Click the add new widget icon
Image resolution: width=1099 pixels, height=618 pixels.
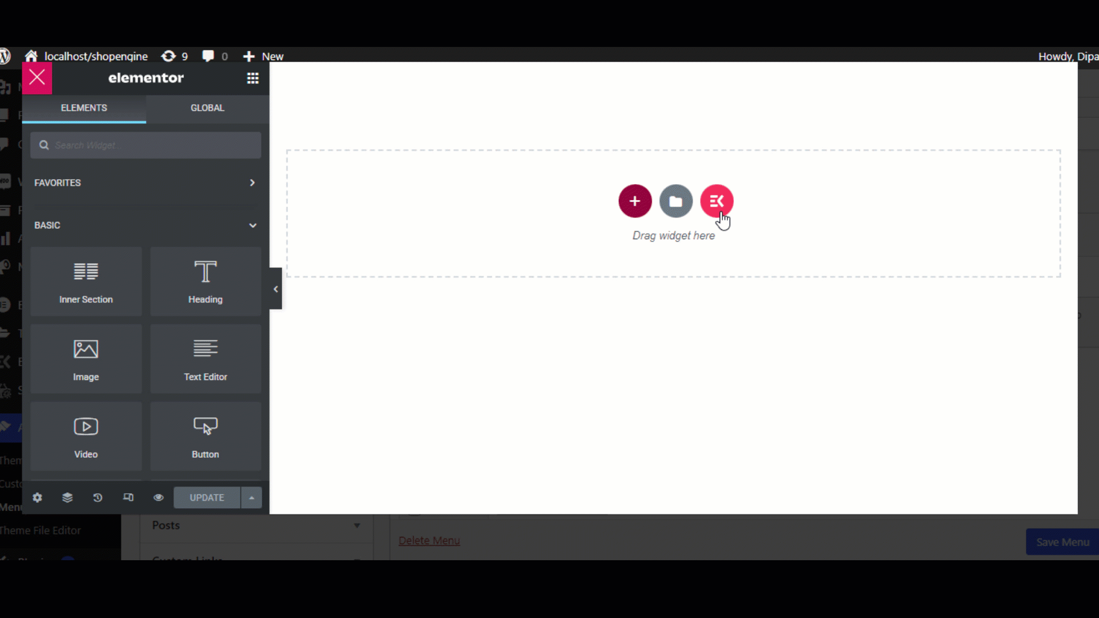pyautogui.click(x=634, y=201)
